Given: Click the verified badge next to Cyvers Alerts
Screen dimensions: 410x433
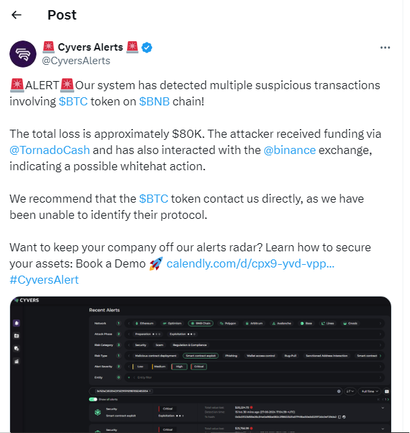Looking at the screenshot, I should coord(146,47).
